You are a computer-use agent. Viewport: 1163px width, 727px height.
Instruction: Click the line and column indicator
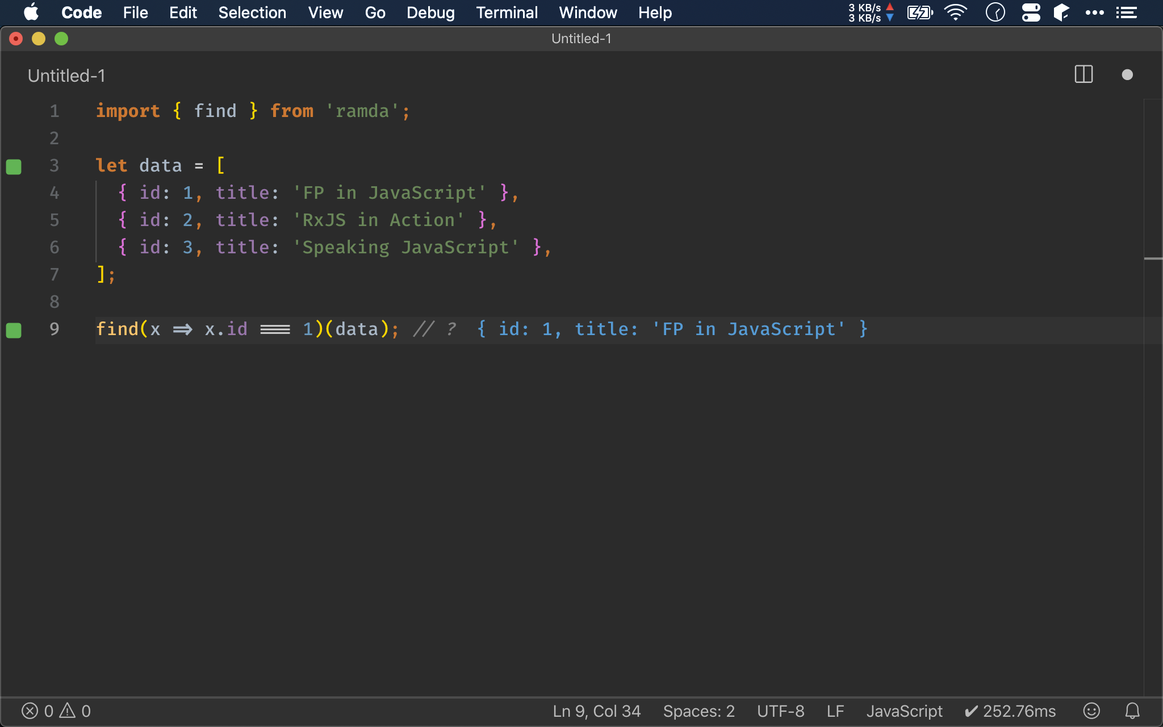point(595,711)
